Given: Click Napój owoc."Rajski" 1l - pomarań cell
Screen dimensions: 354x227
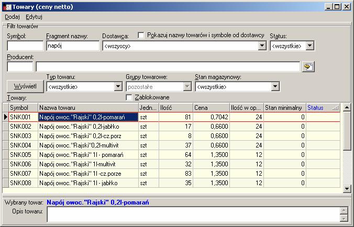Looking at the screenshot, I should tap(88, 155).
